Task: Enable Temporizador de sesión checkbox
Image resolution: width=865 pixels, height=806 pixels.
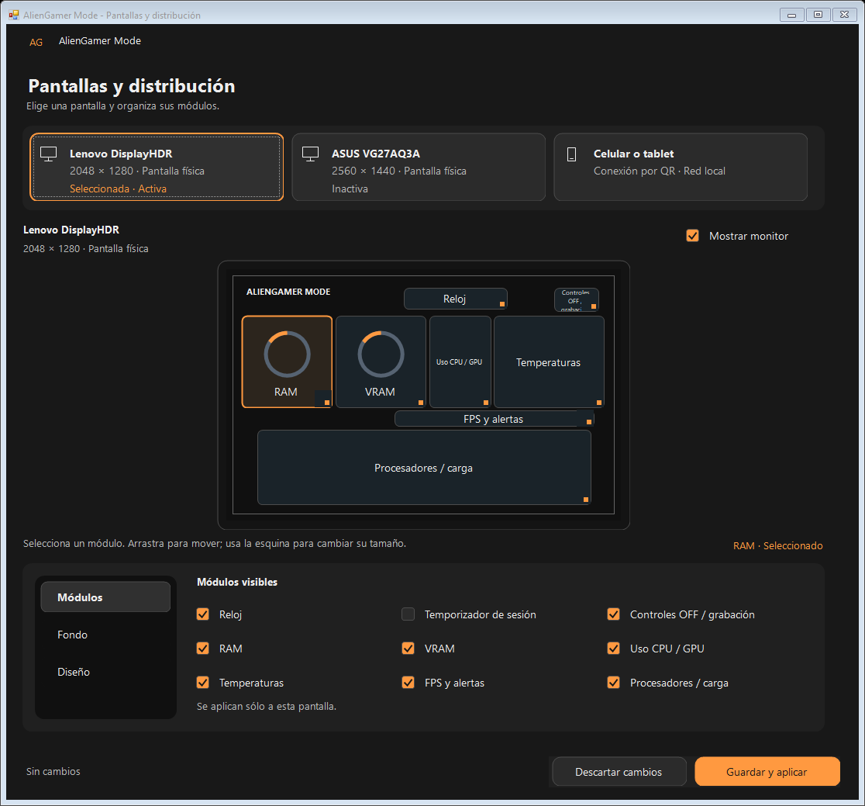Action: 408,614
